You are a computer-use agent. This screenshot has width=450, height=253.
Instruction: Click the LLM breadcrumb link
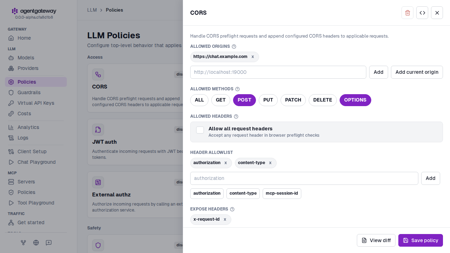click(92, 10)
